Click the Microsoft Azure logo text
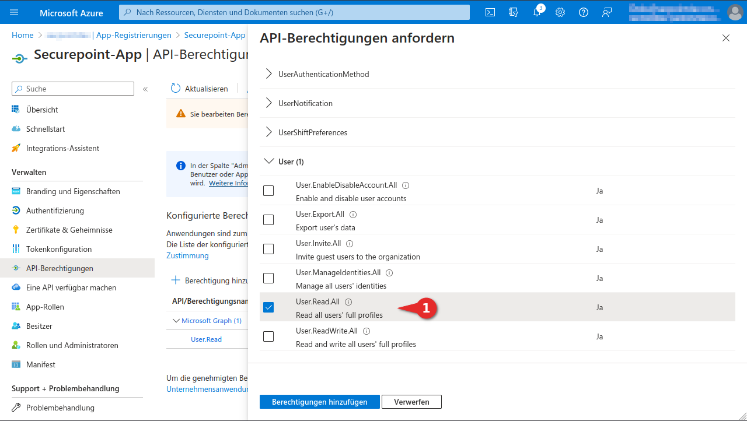The width and height of the screenshot is (747, 421). 71,12
